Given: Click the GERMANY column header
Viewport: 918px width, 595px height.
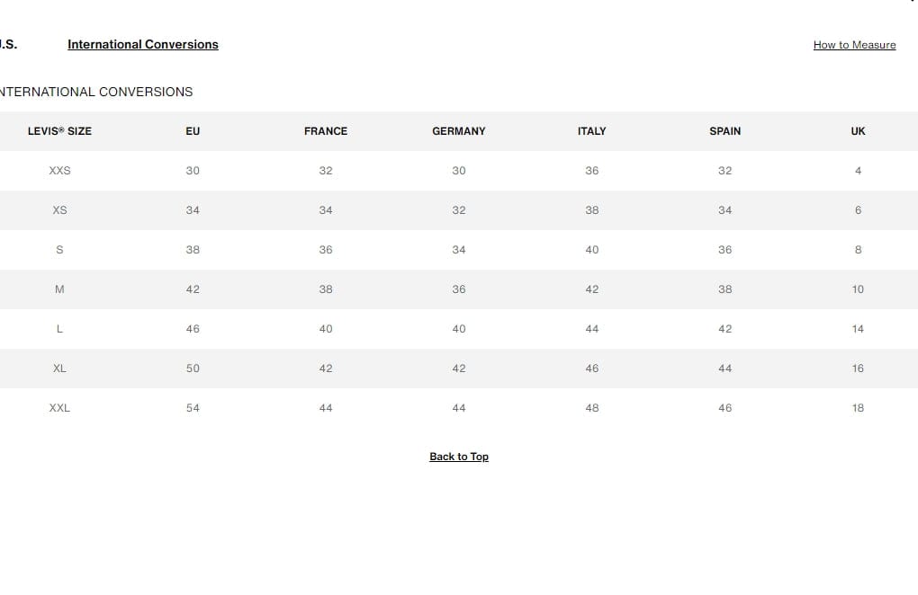Looking at the screenshot, I should coord(459,131).
